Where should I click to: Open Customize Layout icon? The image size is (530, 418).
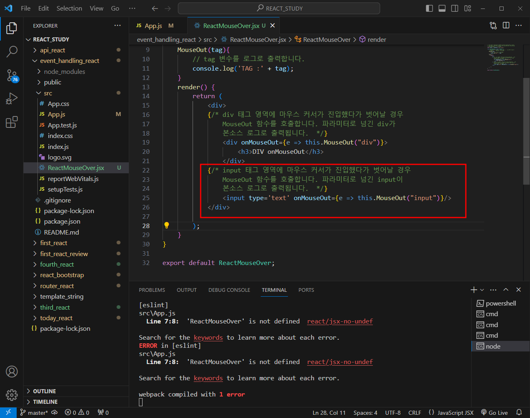tap(468, 8)
